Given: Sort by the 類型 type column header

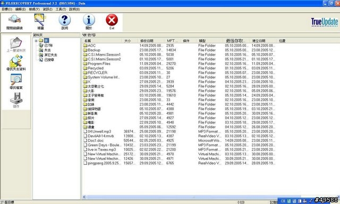Looking at the screenshot, I should click(210, 41).
